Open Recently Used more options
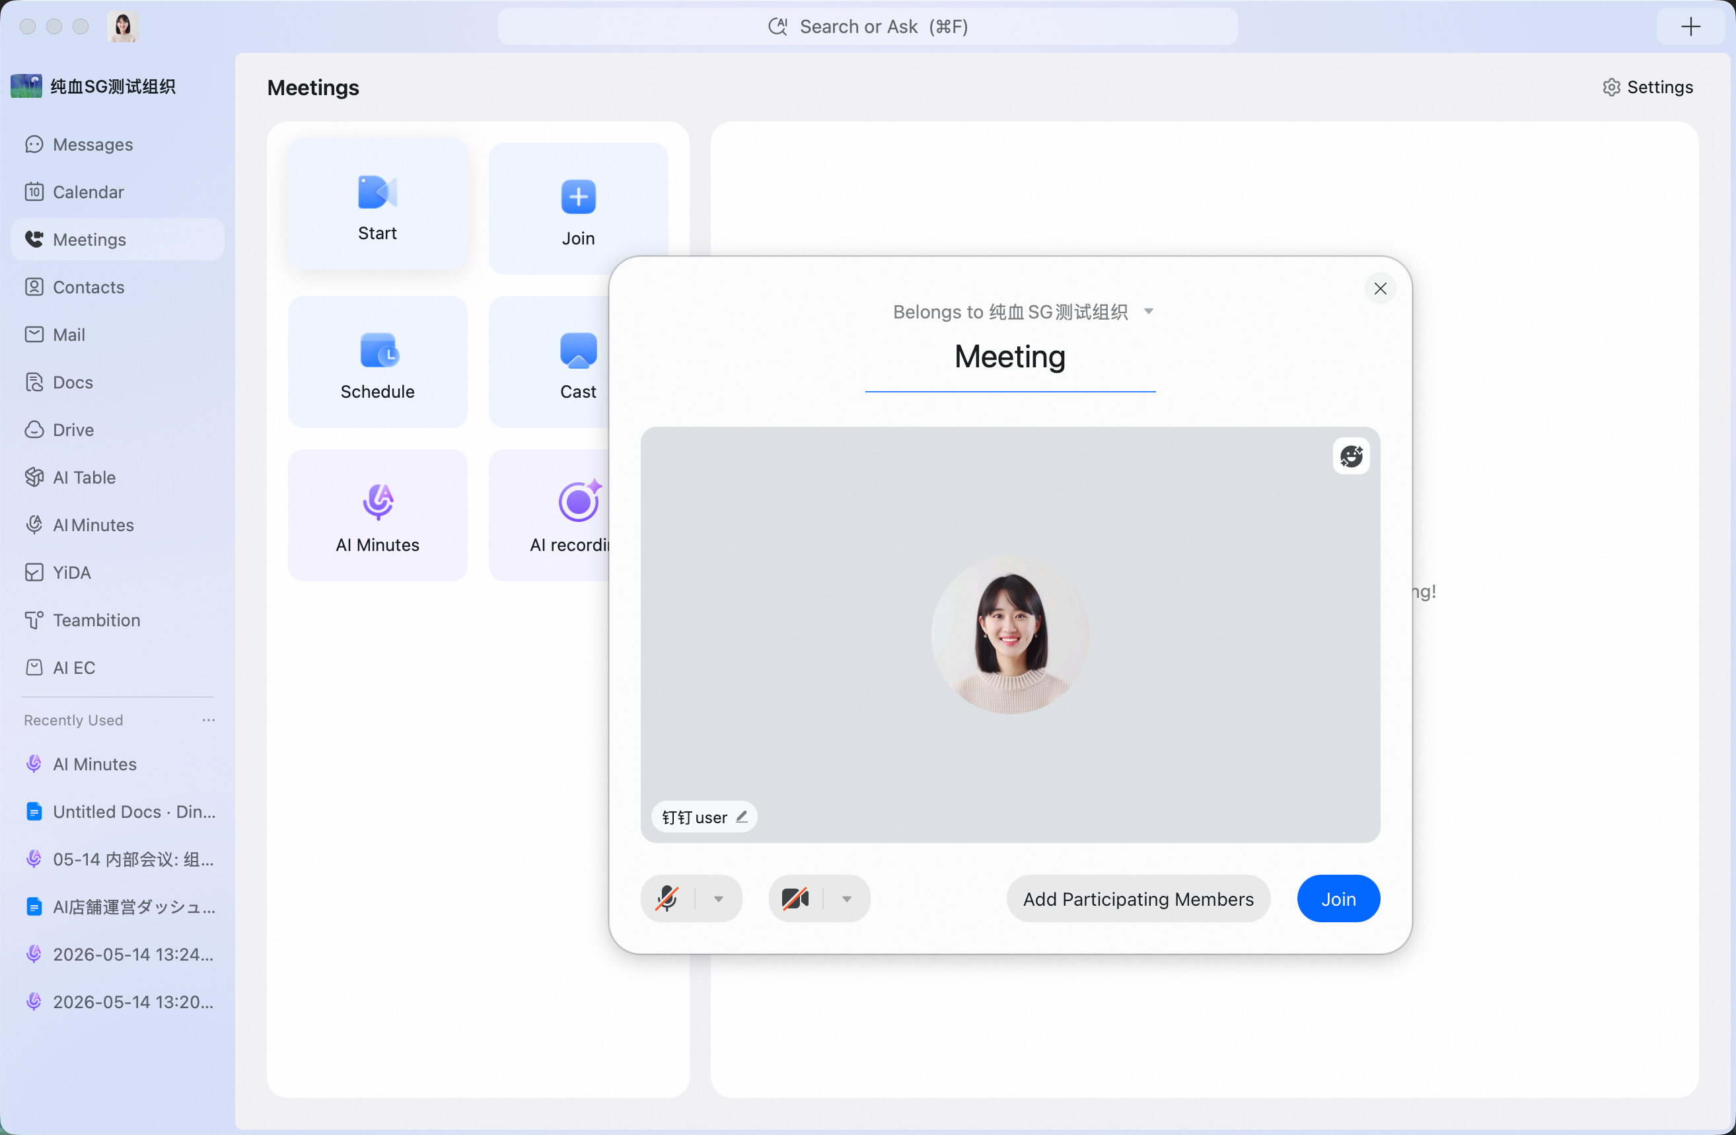The width and height of the screenshot is (1736, 1135). point(209,720)
